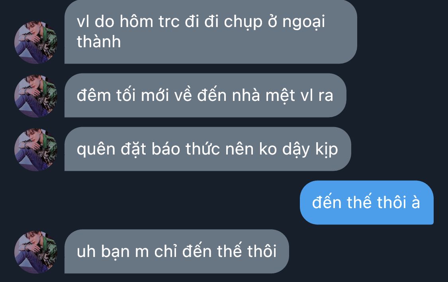Click the words 'ngoại' in first message
Screen dimensions: 448x282
[304, 23]
